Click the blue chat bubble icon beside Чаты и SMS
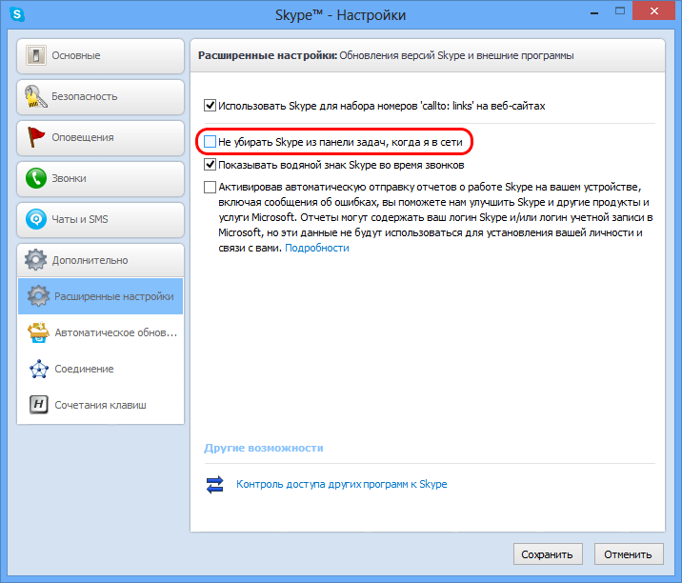The image size is (682, 583). click(35, 219)
